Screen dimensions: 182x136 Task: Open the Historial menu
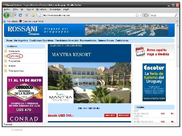coord(30,9)
